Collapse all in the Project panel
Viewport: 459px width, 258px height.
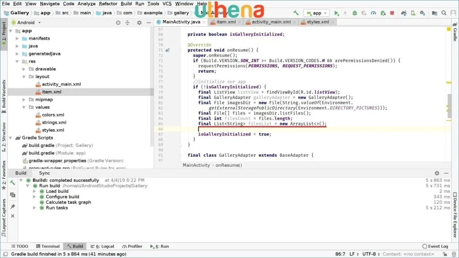click(127, 23)
